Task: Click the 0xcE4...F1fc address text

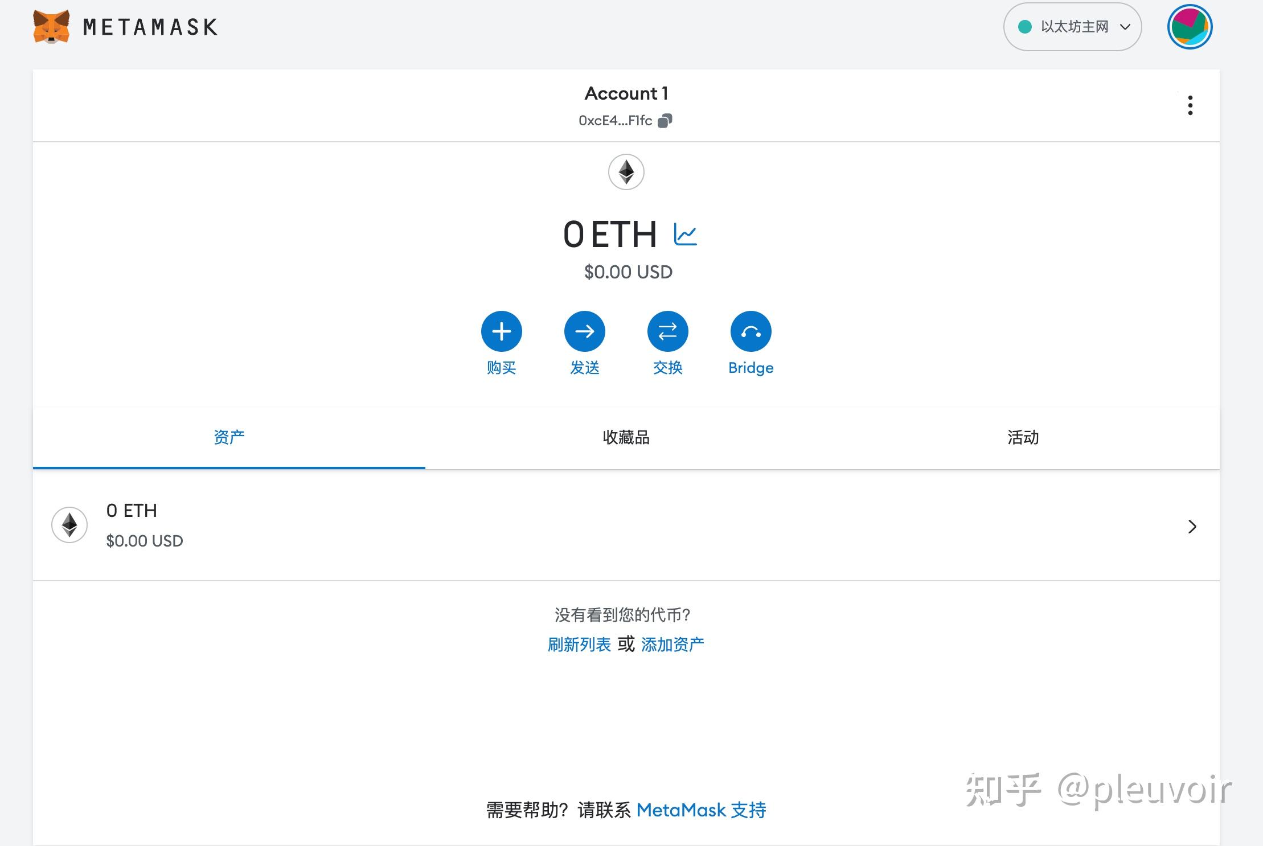Action: [615, 121]
